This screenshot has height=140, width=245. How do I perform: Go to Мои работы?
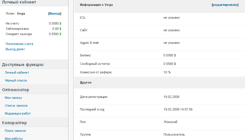[x=14, y=138]
